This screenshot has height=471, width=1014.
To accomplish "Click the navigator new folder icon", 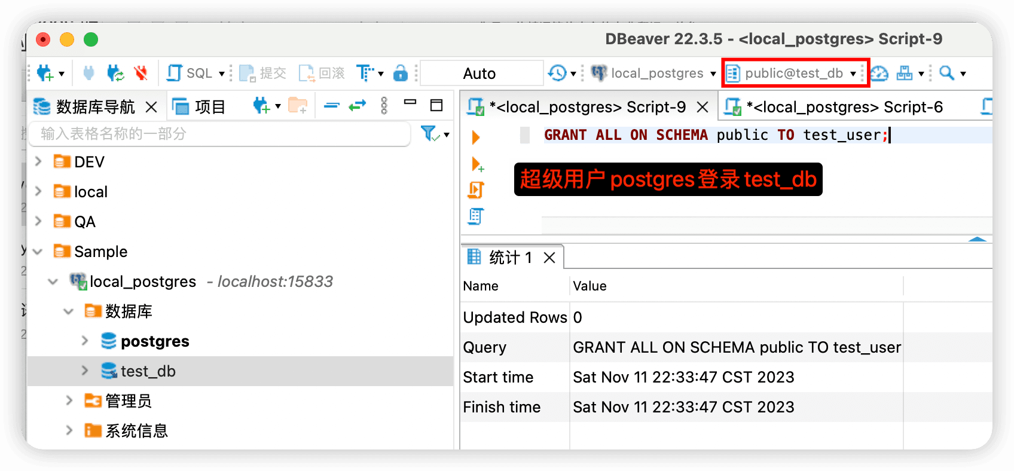I will 298,106.
